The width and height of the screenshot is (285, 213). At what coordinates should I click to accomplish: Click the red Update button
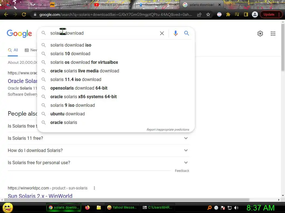click(x=269, y=14)
